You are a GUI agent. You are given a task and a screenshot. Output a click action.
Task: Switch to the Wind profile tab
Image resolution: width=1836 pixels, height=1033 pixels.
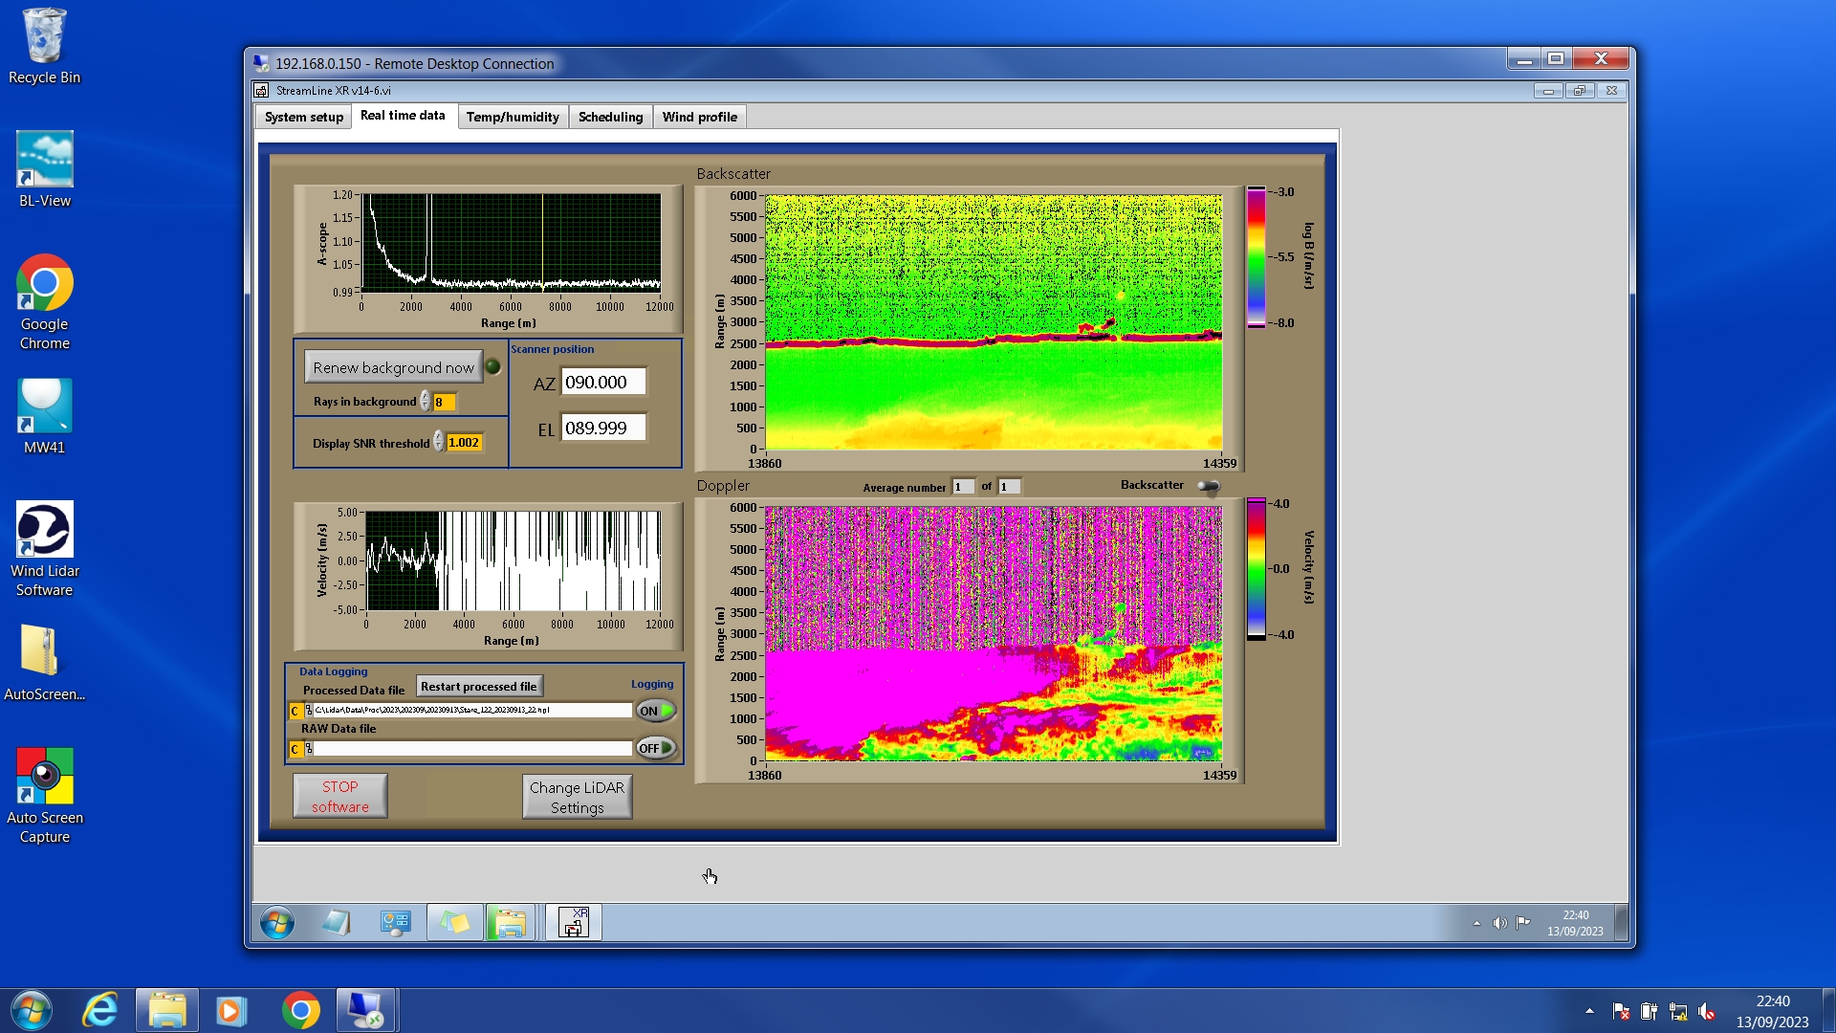(x=699, y=117)
